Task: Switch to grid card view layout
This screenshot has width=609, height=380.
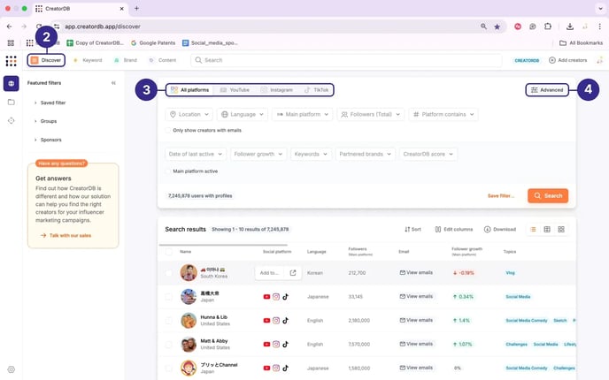Action: pos(561,229)
